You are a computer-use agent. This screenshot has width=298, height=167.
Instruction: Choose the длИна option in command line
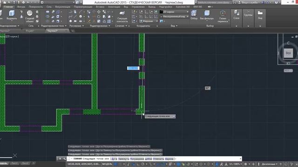point(149,159)
